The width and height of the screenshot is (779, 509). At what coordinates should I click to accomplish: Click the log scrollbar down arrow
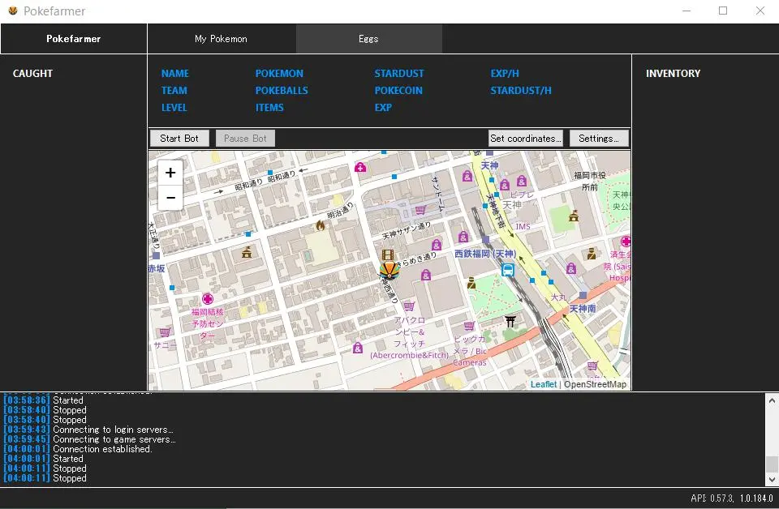pyautogui.click(x=772, y=479)
